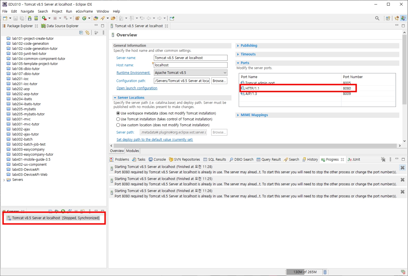Click the Runtime Environment link
Screen dimensions: 408x276
[x=133, y=73]
